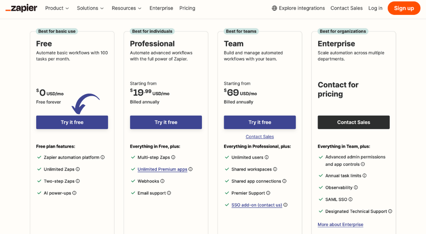
Task: Expand the Resources dropdown menu
Action: point(127,8)
